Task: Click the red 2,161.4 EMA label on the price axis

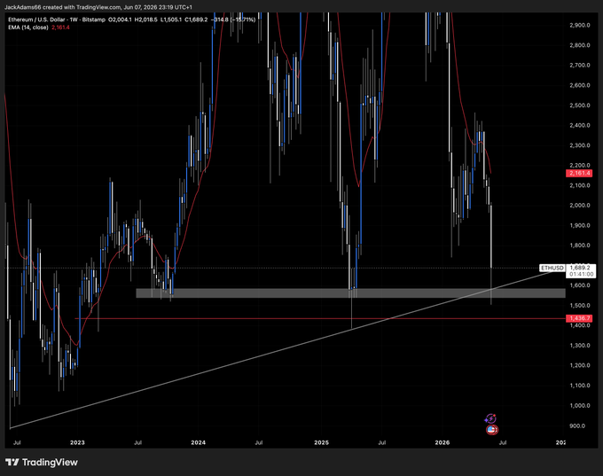Action: 579,174
